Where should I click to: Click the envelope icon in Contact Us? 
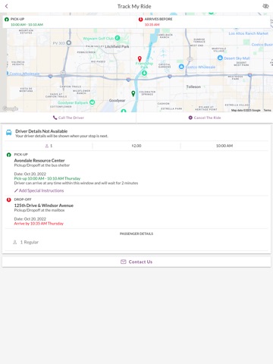(124, 262)
